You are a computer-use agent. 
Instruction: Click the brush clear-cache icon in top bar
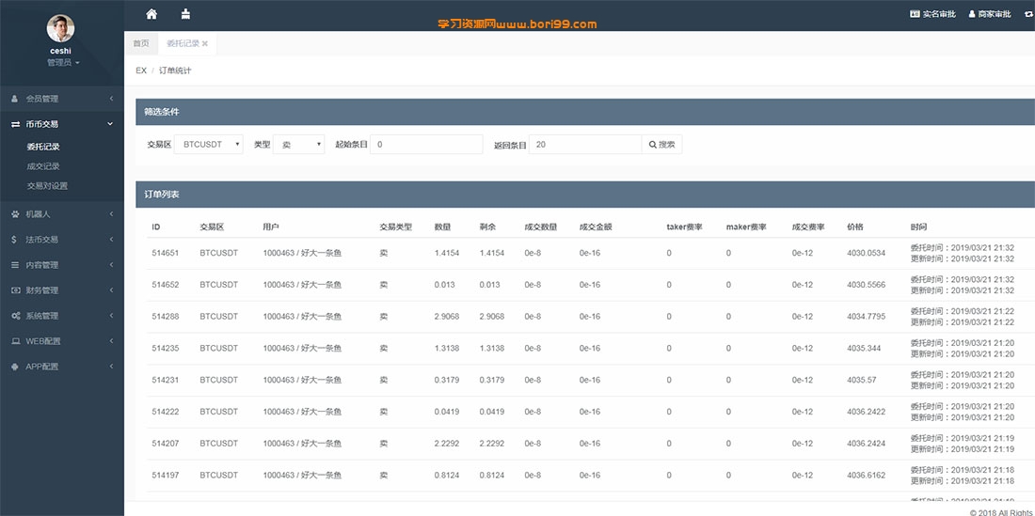[185, 14]
